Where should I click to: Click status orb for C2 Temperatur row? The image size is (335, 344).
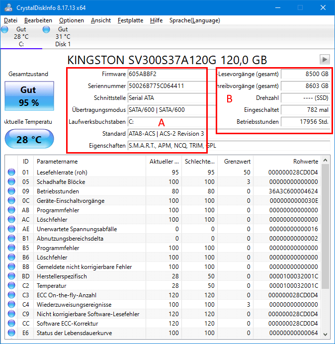(11, 285)
